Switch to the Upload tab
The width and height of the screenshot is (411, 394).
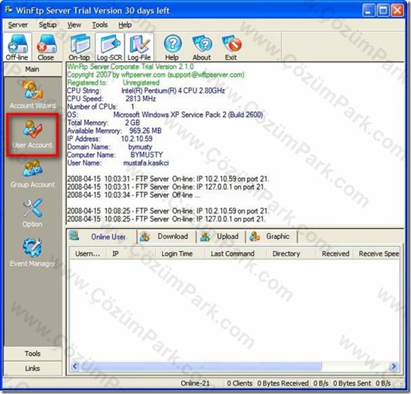[220, 236]
